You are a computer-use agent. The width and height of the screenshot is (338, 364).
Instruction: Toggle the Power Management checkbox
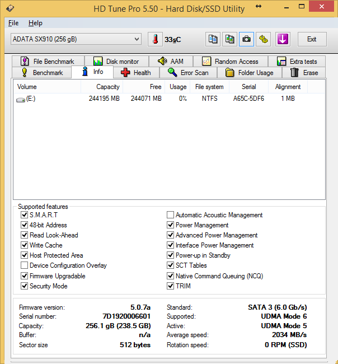pos(170,225)
